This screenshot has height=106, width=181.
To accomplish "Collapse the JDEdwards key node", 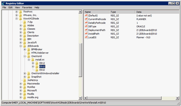I will pyautogui.click(x=21, y=46).
